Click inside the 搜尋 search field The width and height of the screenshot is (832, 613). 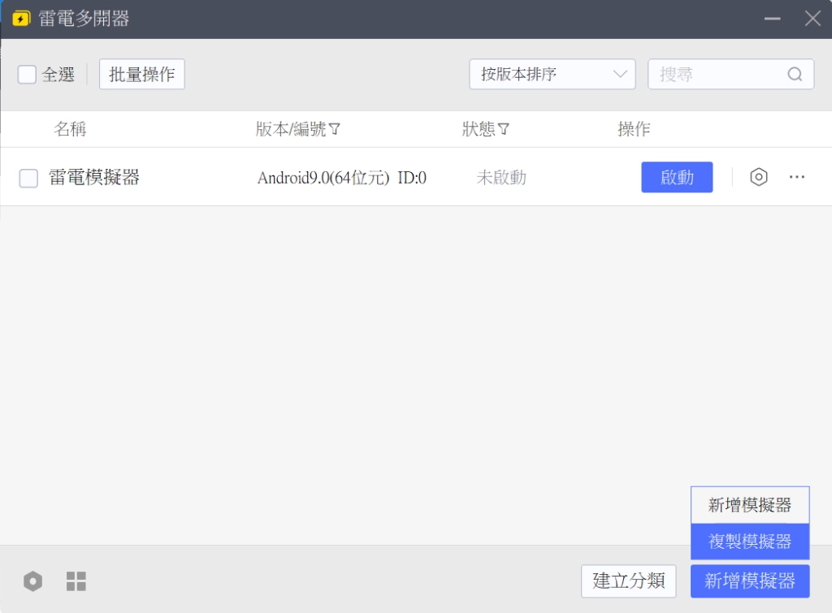coord(715,74)
